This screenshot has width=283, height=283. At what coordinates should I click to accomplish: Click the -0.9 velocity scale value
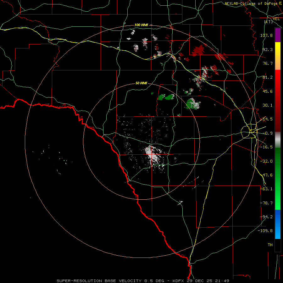[x=268, y=133]
